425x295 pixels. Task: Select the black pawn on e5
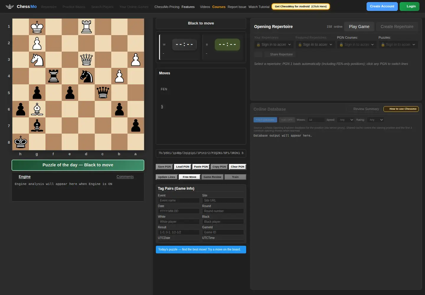tap(70, 93)
